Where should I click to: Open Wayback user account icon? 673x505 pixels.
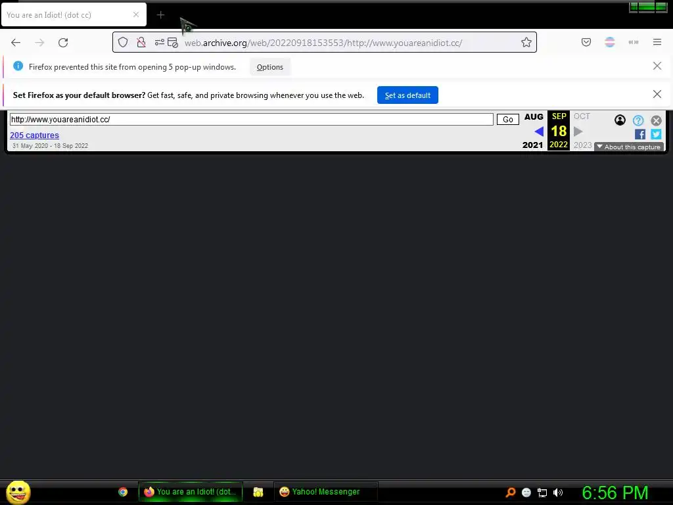pos(620,120)
